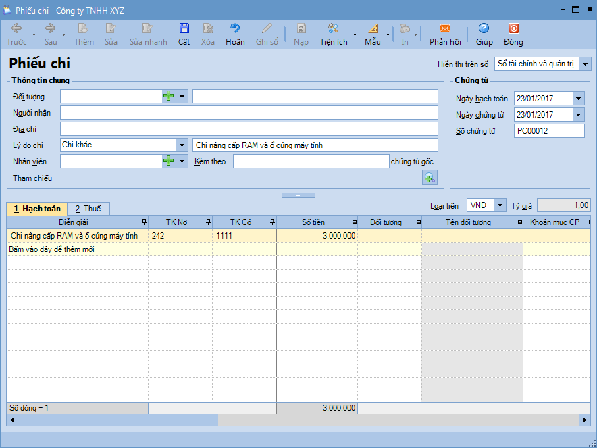This screenshot has height=448, width=597.
Task: Switch to the Thuế tab
Action: [88, 209]
